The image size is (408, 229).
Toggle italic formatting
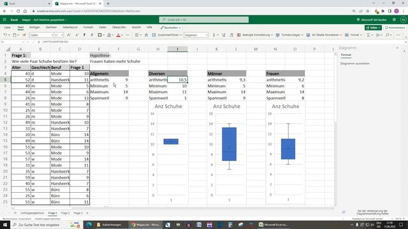click(92, 35)
